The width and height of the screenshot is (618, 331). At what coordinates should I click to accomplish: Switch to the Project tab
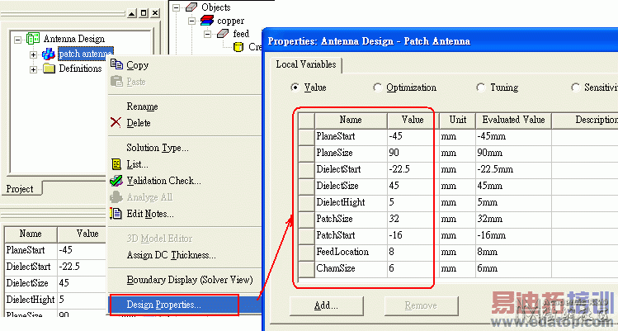(x=20, y=189)
